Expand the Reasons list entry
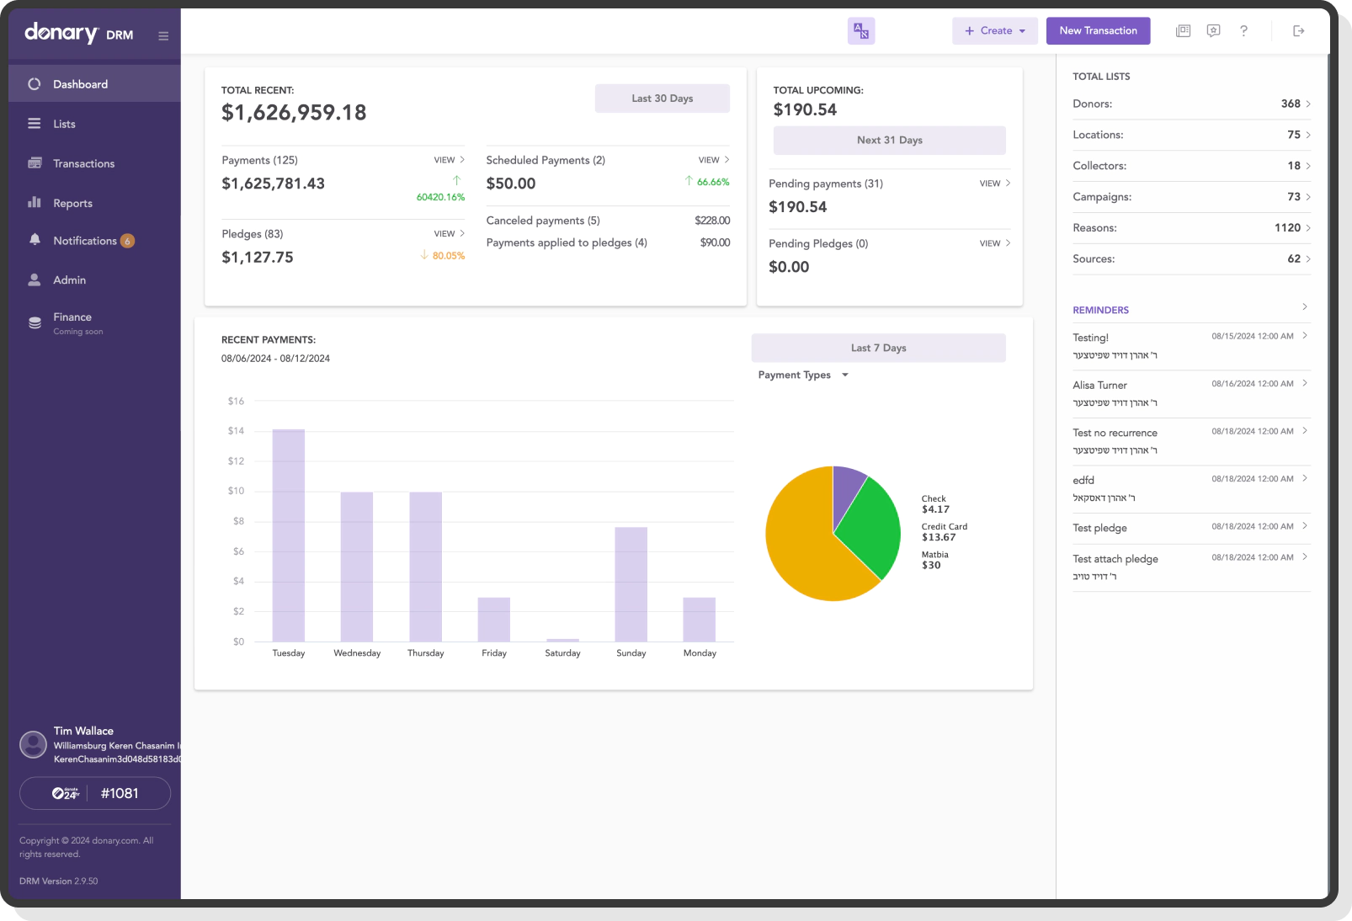The image size is (1352, 921). [1190, 227]
